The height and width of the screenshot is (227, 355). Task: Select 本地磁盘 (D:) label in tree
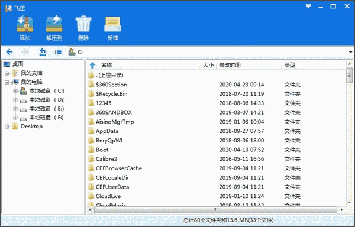coord(47,100)
